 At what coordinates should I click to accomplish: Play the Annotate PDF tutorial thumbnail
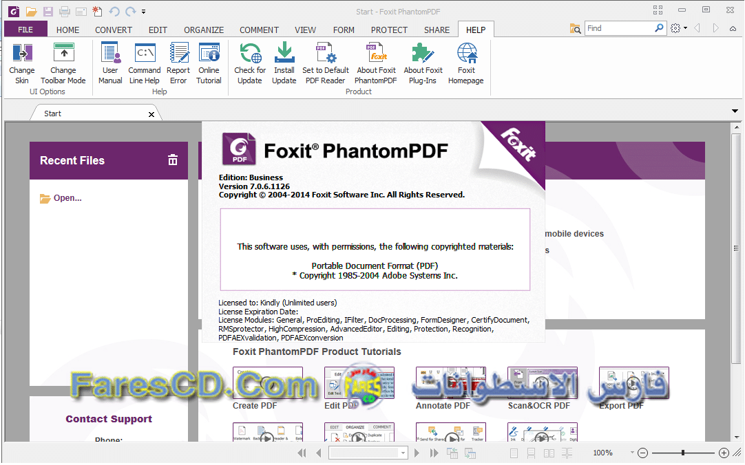tap(451, 383)
